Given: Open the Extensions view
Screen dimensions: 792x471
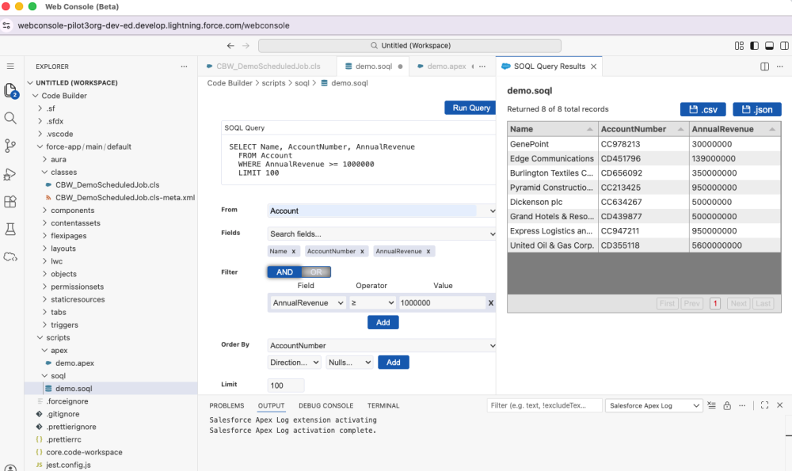Looking at the screenshot, I should click(10, 202).
